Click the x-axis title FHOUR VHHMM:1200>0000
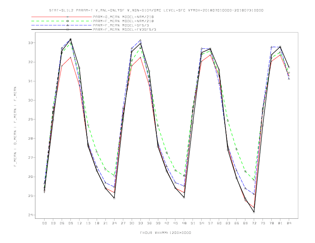This screenshot has height=243, width=315. 165,233
